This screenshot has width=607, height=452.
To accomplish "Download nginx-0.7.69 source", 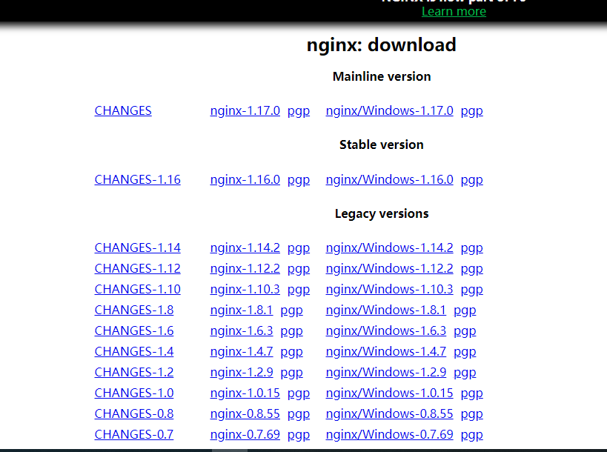I will point(245,434).
